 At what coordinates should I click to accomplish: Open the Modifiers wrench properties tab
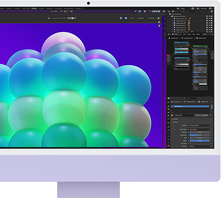pos(168,130)
